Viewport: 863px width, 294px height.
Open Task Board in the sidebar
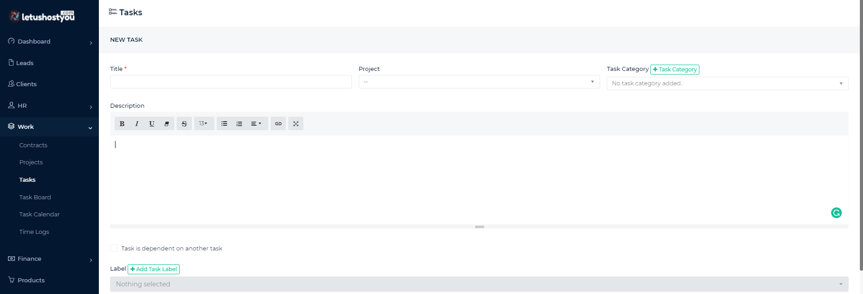35,197
